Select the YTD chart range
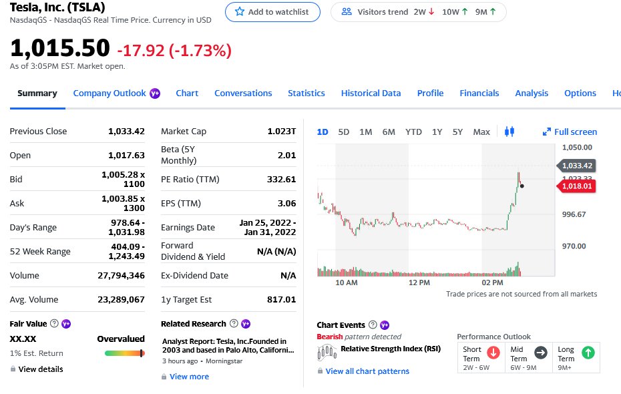 [413, 132]
